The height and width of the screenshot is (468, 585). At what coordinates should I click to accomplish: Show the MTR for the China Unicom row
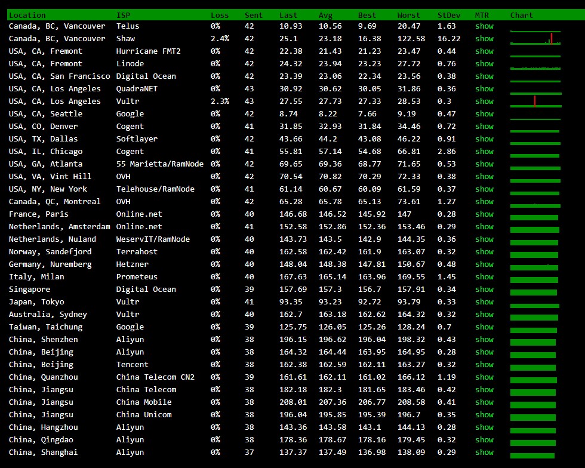click(484, 415)
